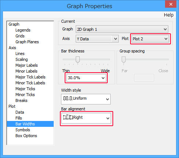Select Legends in the property tree
179x158 pixels.
23,30
